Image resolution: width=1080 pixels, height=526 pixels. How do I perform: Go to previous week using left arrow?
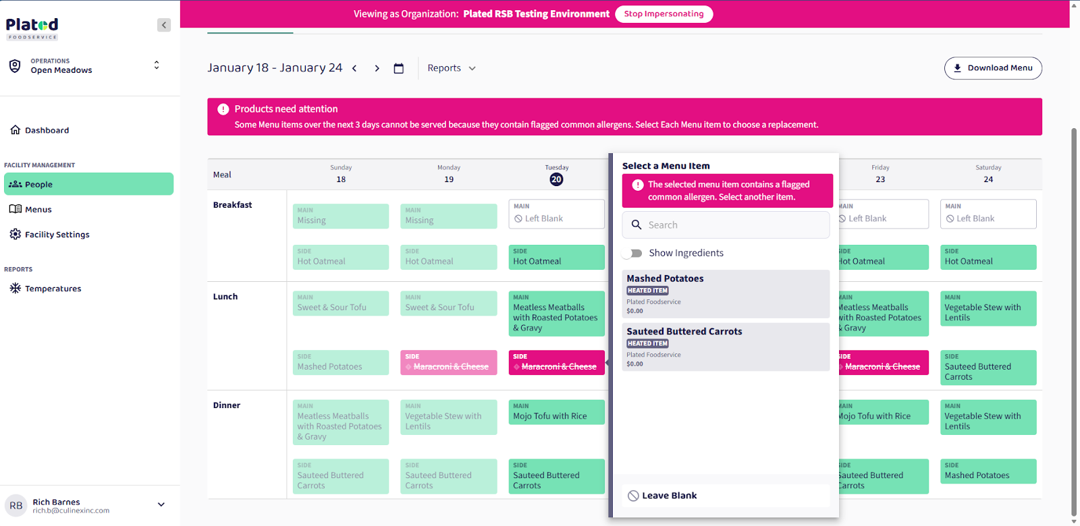354,68
